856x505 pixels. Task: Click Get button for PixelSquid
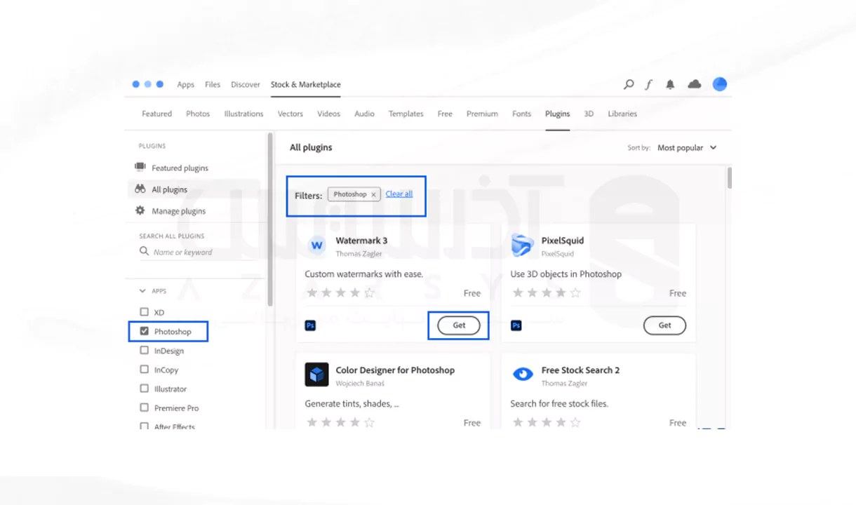pyautogui.click(x=664, y=325)
